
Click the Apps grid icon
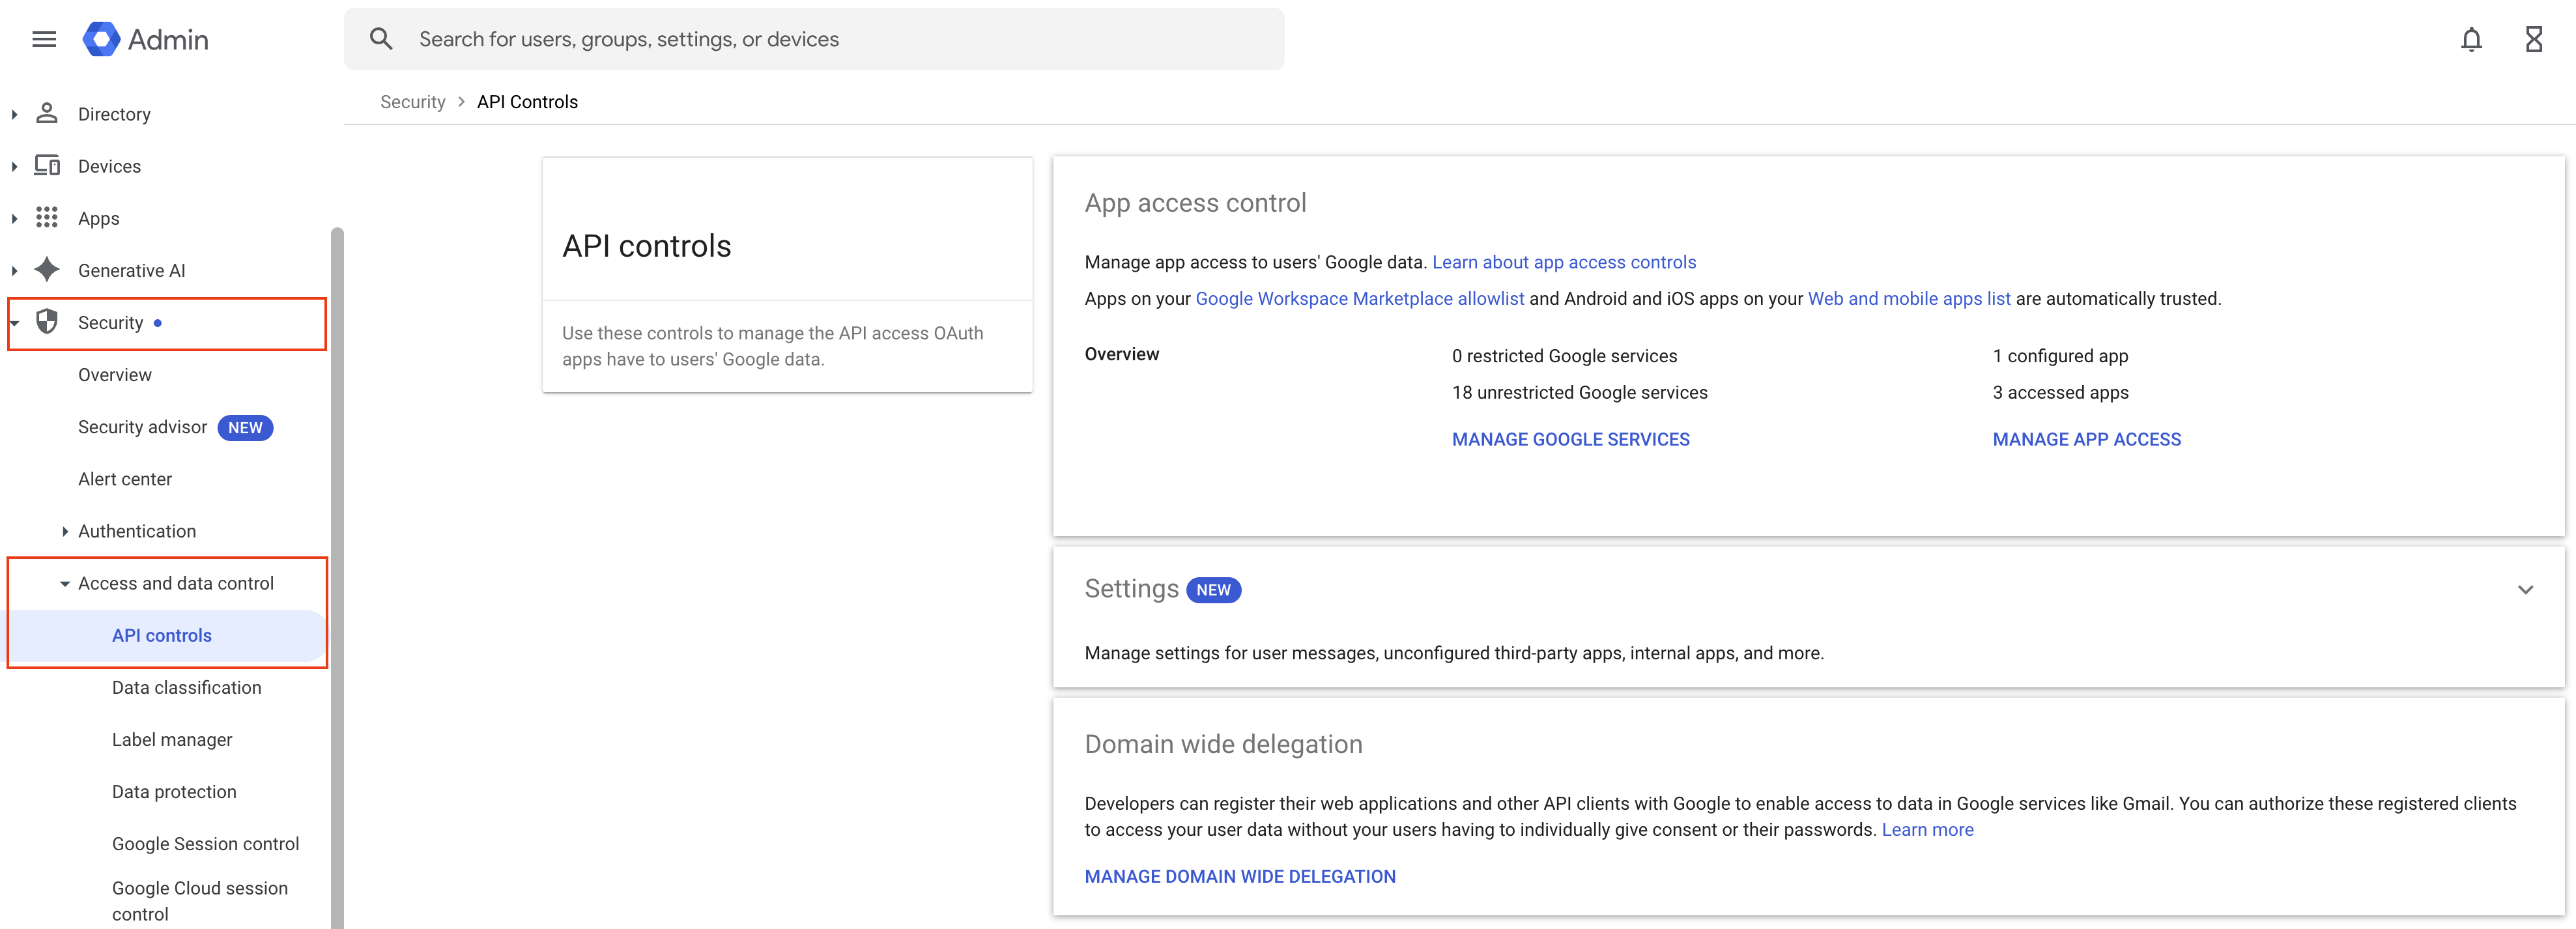point(47,218)
